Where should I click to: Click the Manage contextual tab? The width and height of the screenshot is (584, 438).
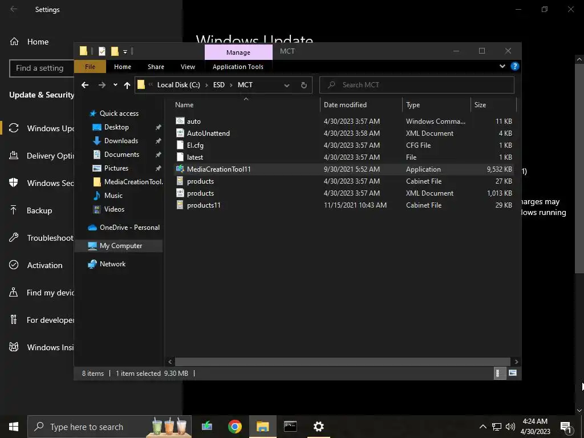(x=238, y=52)
